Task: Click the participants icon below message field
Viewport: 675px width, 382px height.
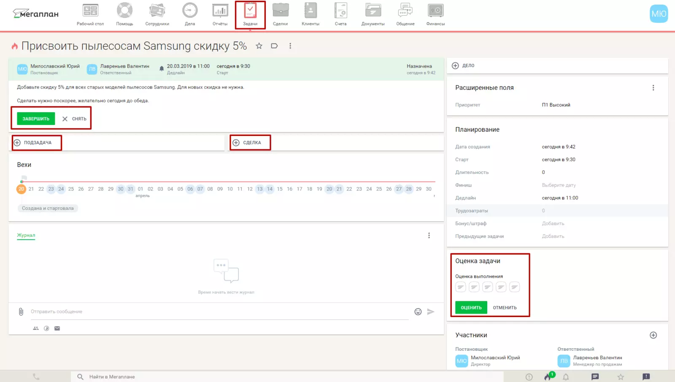Action: click(36, 328)
